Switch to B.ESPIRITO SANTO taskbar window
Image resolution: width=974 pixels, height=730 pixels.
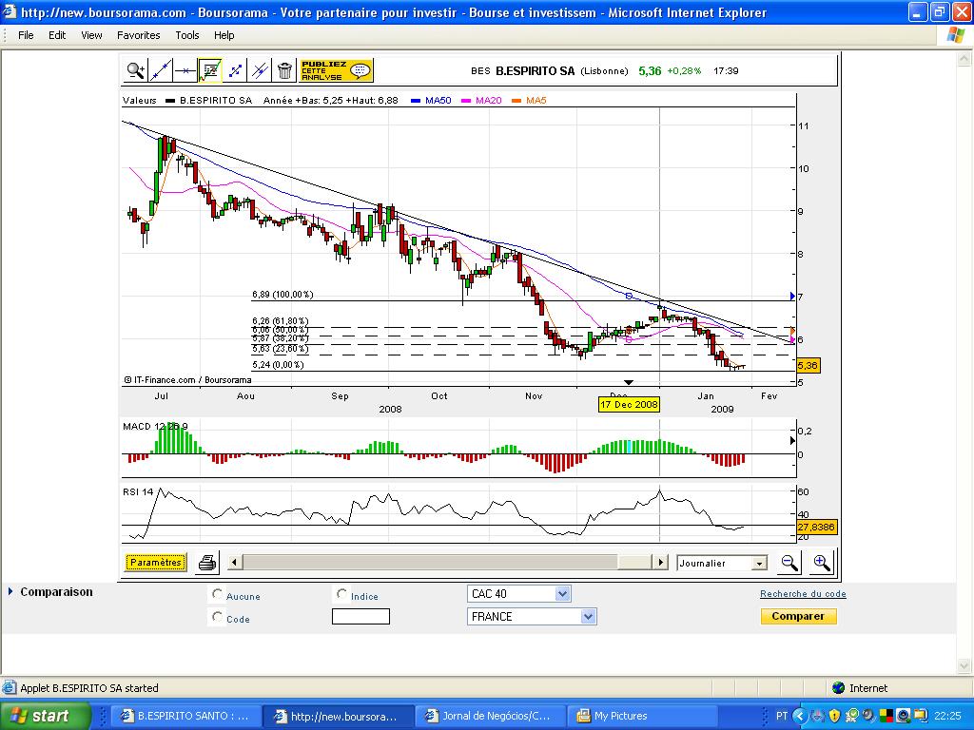[185, 717]
